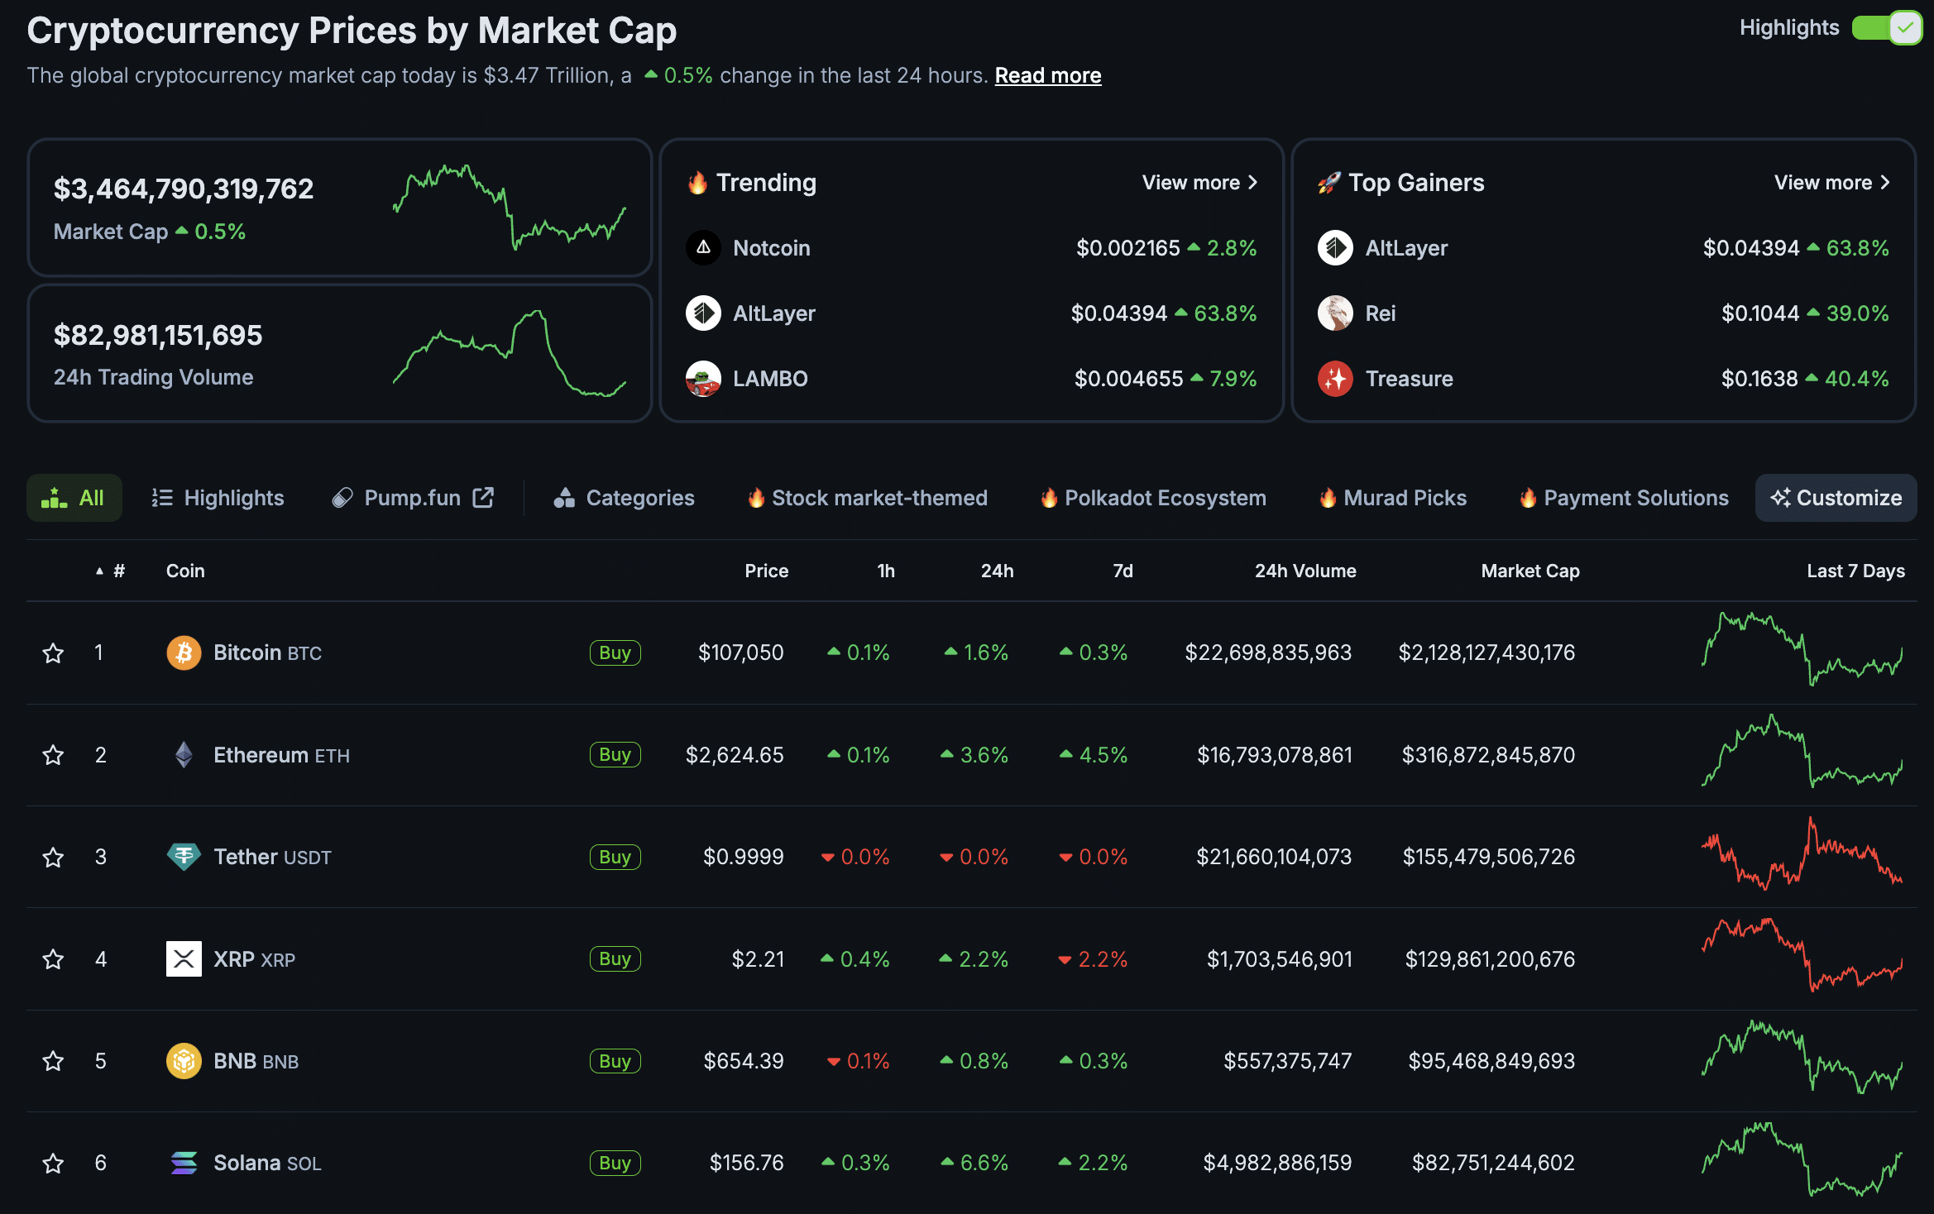Favorite XRP with star icon
This screenshot has height=1214, width=1934.
[53, 959]
